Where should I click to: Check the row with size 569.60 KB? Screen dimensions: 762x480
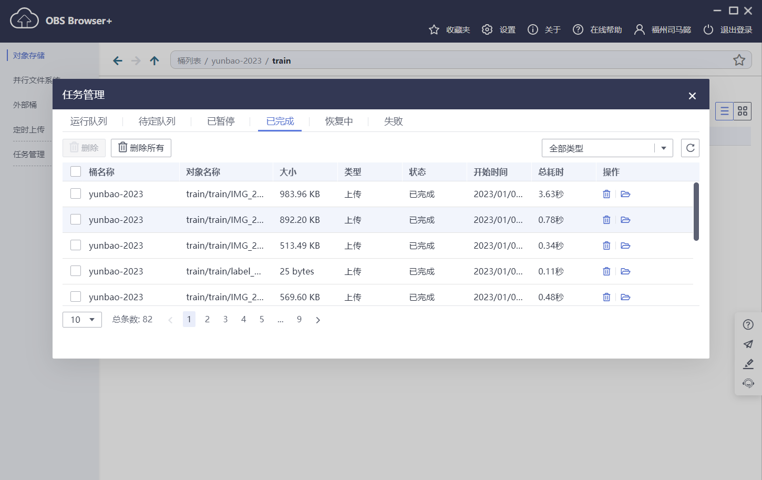(x=76, y=297)
